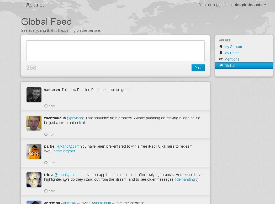Click the username cameron
This screenshot has width=275, height=204.
coord(52,90)
